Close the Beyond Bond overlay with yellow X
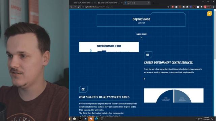The width and height of the screenshot is (216, 121). point(209,13)
